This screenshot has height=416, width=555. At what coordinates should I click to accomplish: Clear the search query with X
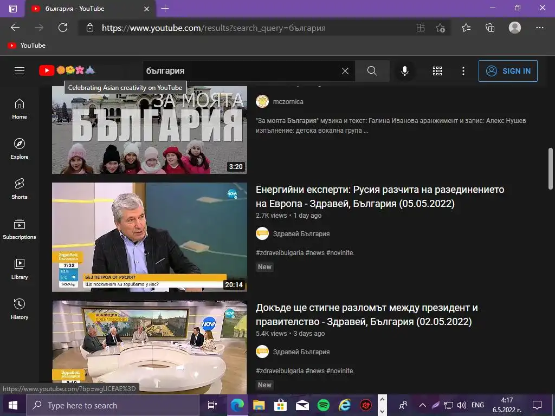(x=345, y=71)
